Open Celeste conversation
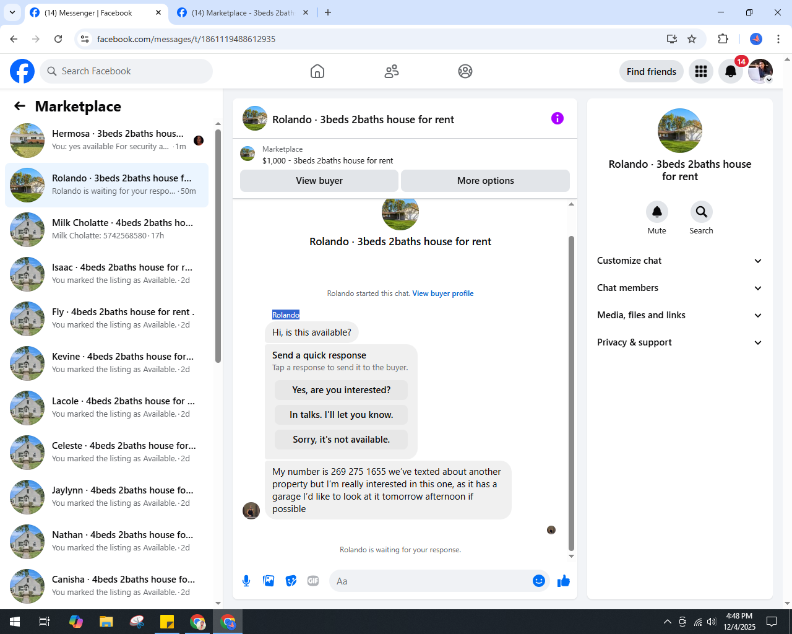This screenshot has width=792, height=634. point(106,453)
